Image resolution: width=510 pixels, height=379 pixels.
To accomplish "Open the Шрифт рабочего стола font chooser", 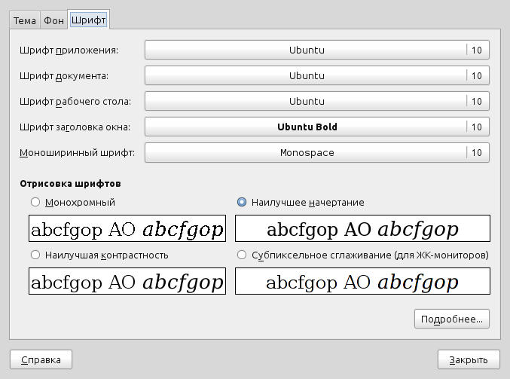I will click(x=316, y=101).
